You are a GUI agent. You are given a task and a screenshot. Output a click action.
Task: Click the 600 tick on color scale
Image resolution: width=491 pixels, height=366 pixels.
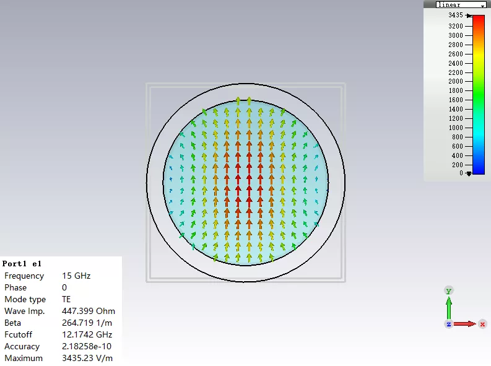[x=458, y=146]
